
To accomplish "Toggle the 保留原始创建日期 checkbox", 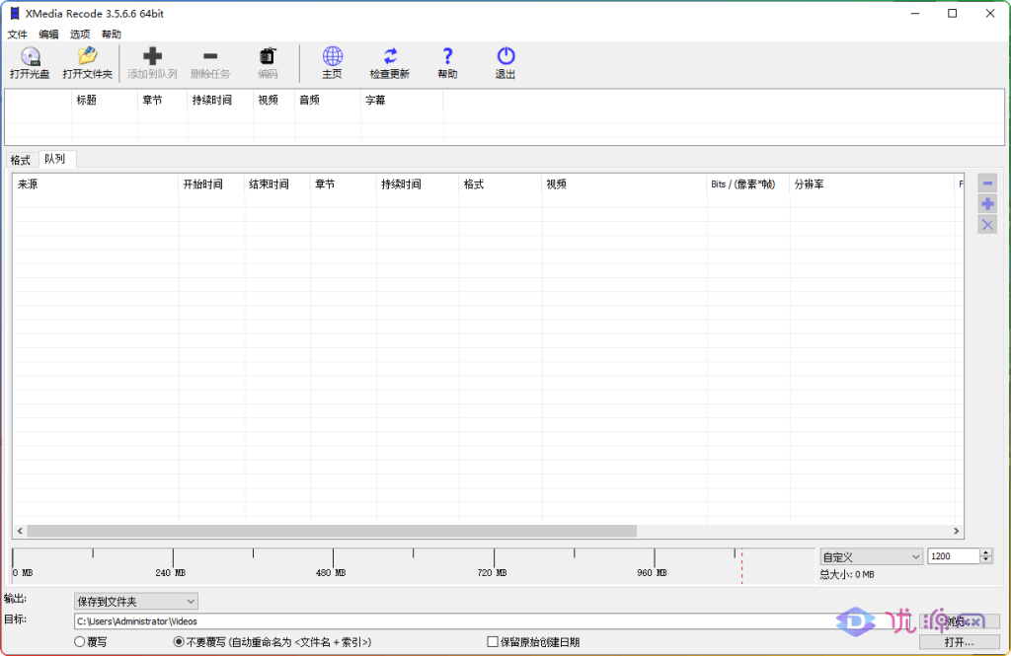I will click(x=493, y=642).
